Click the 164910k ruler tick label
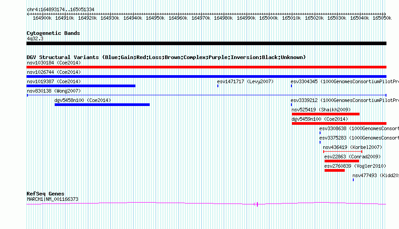The width and height of the screenshot is (399, 229). coord(65,18)
